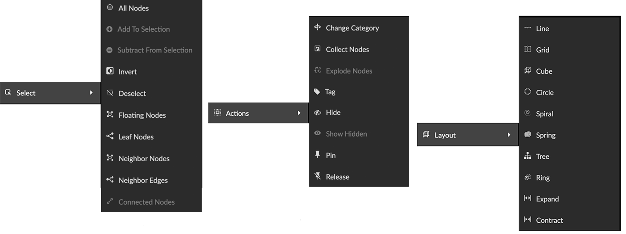Choose Show Hidden action text
Screen dimensions: 626x234
point(346,134)
